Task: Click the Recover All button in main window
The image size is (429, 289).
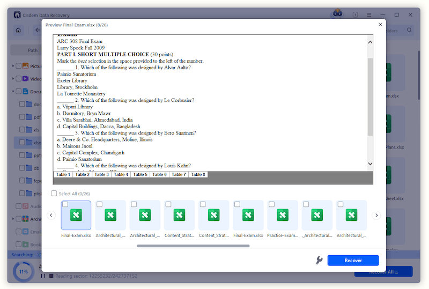Action: [383, 272]
